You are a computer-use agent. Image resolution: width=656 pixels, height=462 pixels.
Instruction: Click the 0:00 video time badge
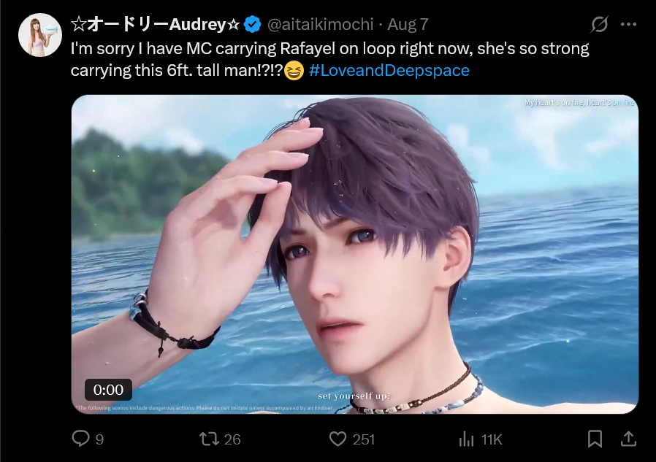click(108, 390)
